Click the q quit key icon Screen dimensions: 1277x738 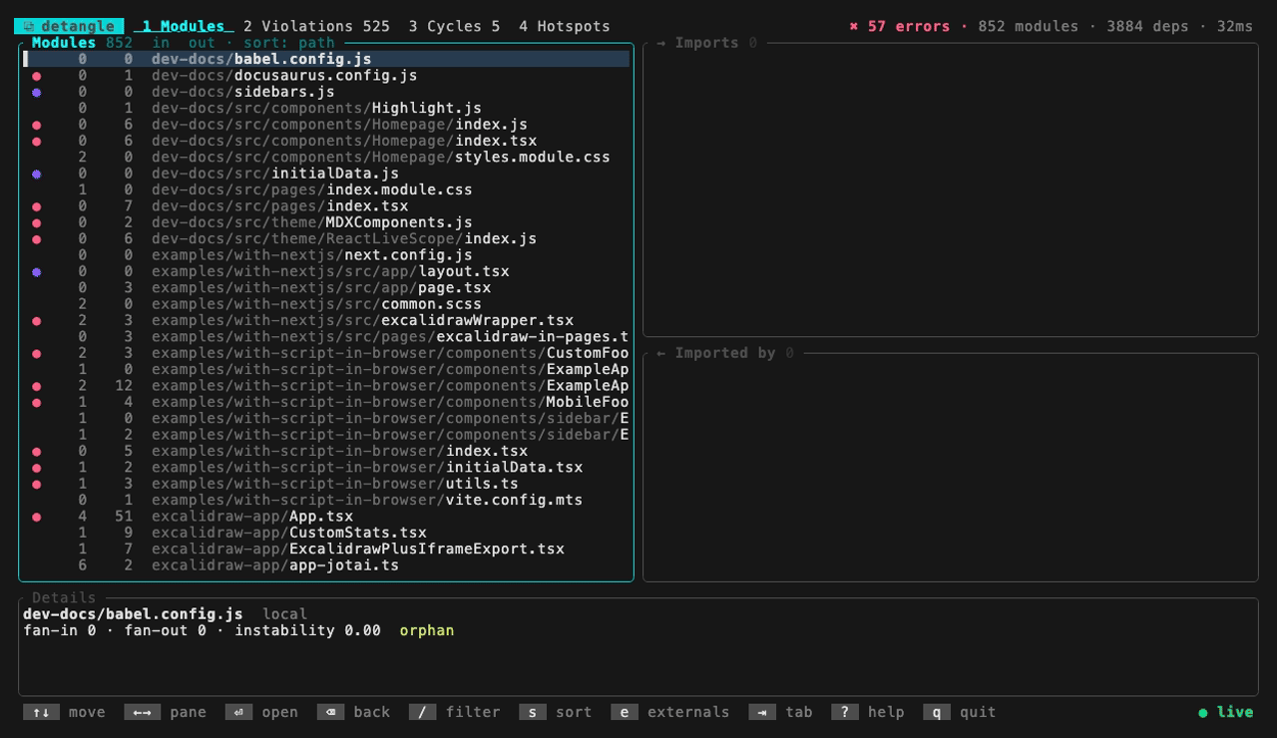click(x=936, y=712)
